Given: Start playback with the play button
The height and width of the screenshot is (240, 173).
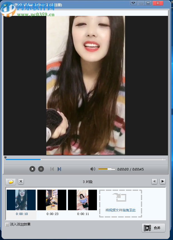Looking at the screenshot, I should (32, 169).
